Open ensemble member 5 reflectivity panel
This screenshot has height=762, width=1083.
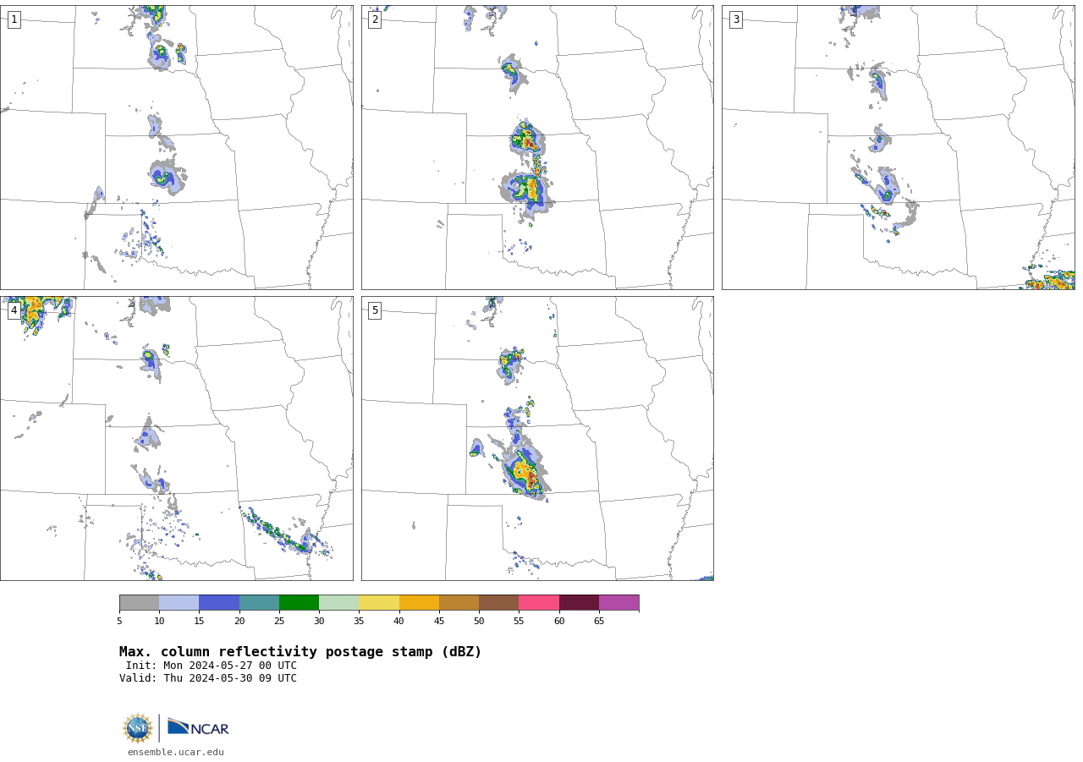tap(537, 438)
